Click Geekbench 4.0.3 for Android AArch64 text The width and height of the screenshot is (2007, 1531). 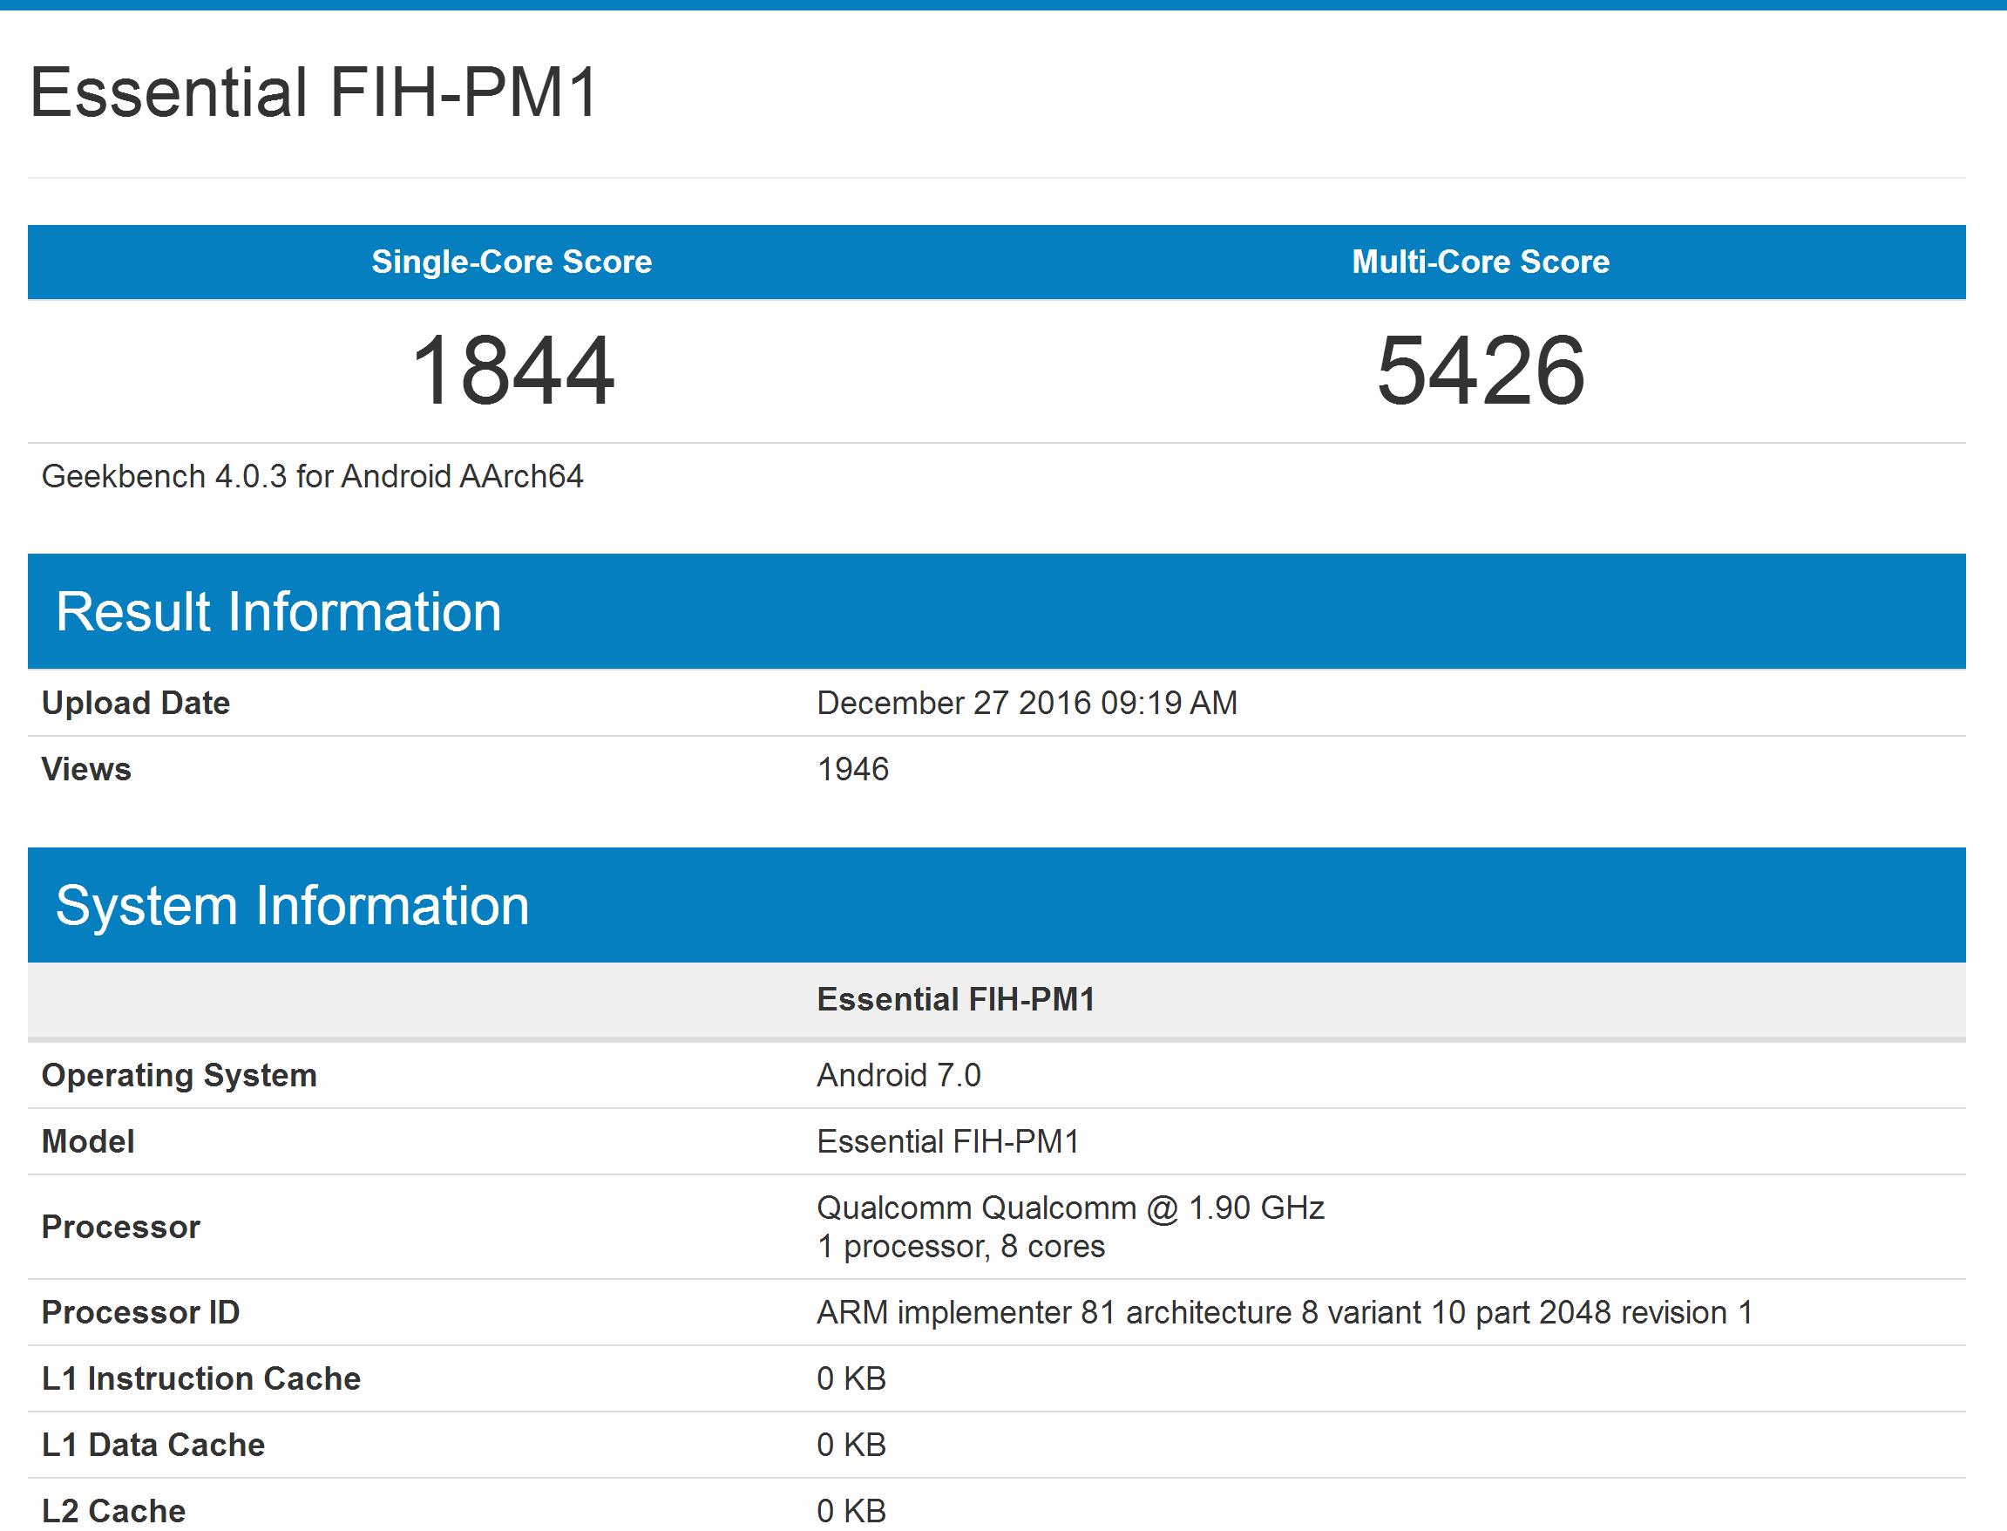[x=313, y=477]
